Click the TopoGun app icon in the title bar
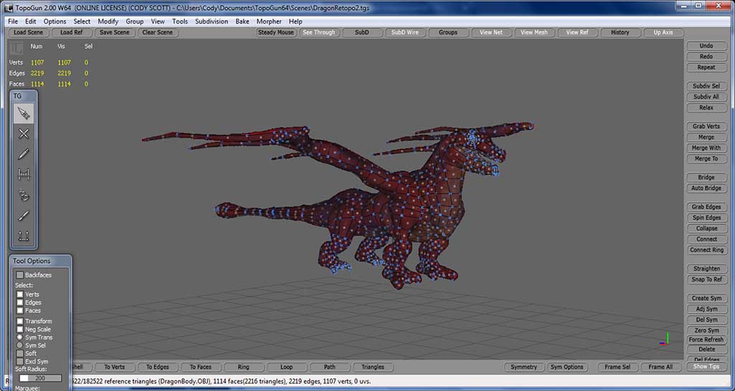Viewport: 735px width, 391px height. pyautogui.click(x=8, y=8)
